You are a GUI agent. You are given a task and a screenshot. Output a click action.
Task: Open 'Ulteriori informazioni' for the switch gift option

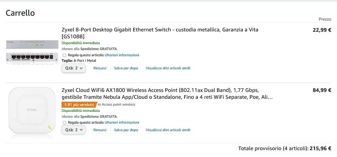tap(122, 55)
